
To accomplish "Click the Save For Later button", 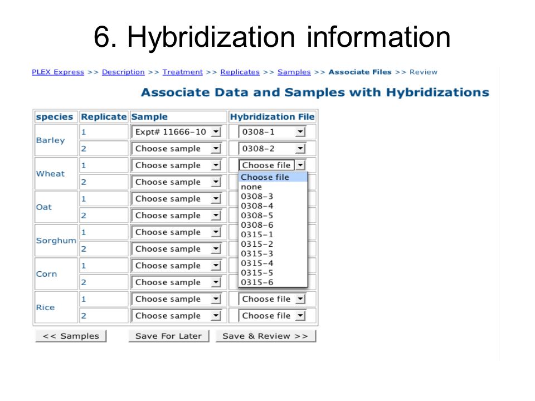I will (168, 336).
